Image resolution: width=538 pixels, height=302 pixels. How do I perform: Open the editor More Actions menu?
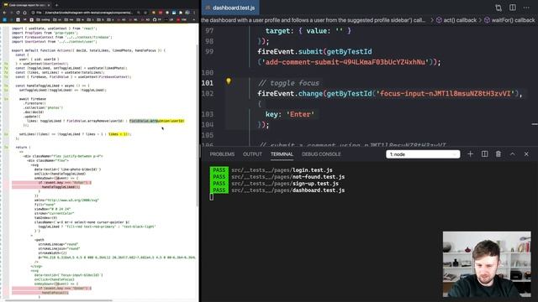tap(526, 8)
